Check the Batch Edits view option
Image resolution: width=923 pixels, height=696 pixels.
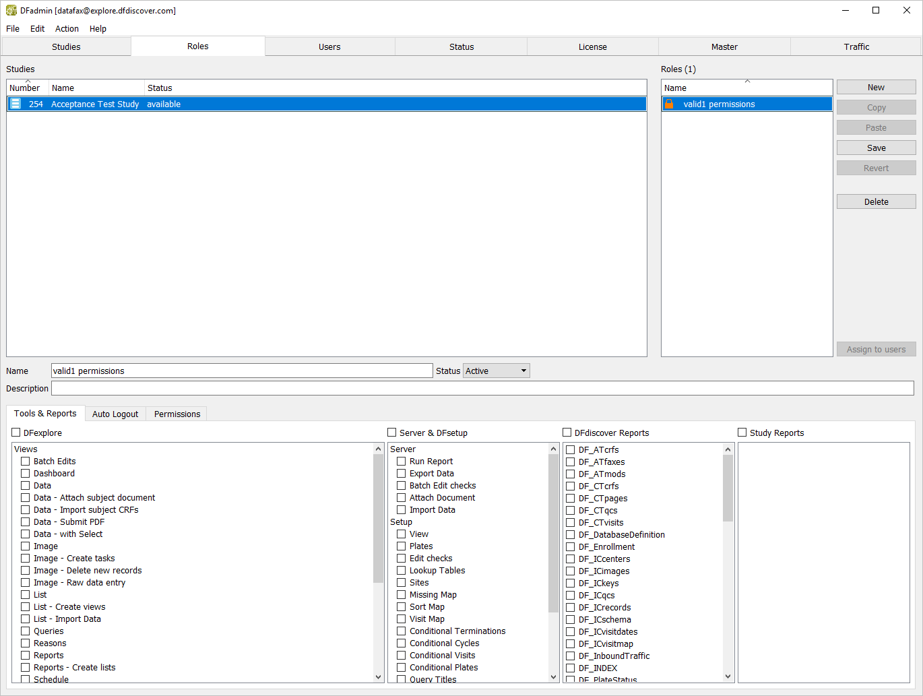26,462
